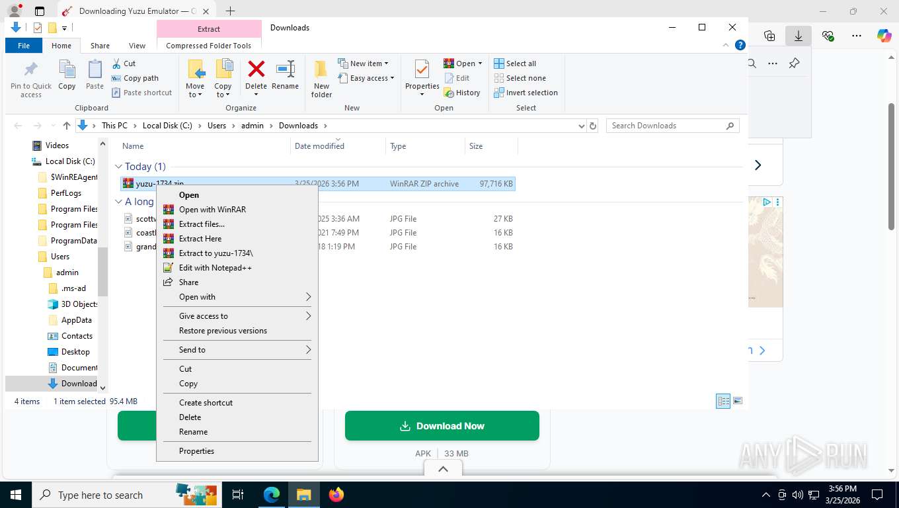
Task: Choose Create shortcut in context menu
Action: pos(237,403)
